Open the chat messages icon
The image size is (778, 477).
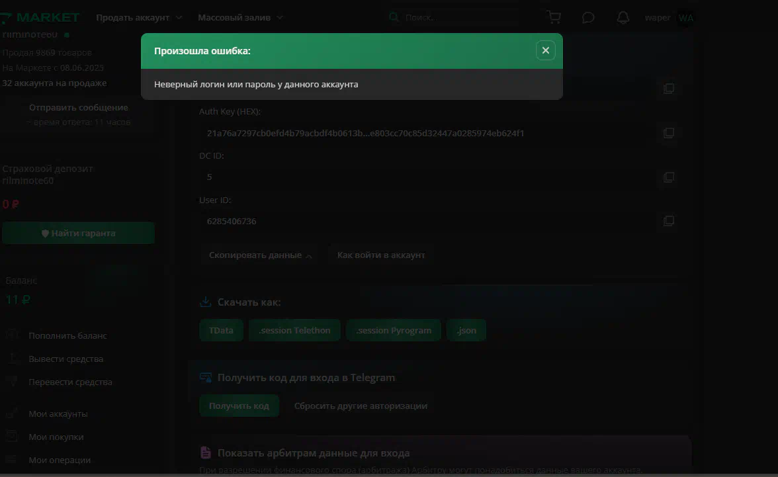click(x=588, y=18)
